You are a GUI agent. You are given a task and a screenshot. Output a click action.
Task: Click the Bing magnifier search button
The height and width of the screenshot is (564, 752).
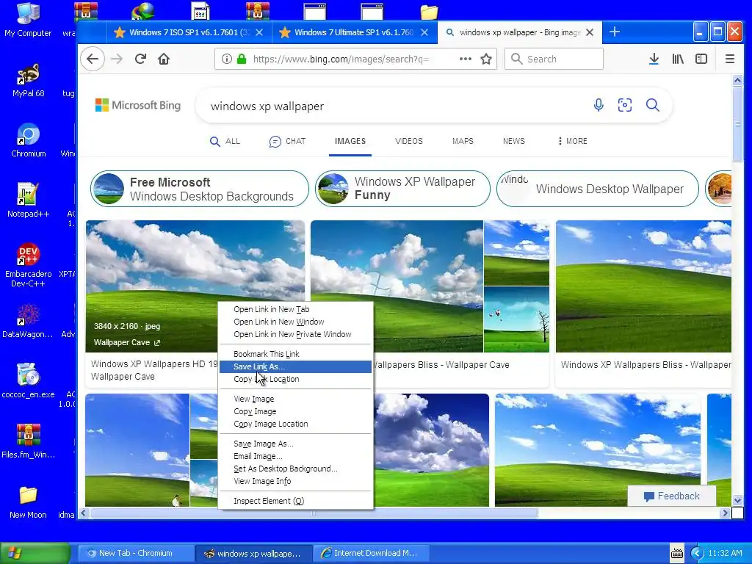(x=652, y=105)
